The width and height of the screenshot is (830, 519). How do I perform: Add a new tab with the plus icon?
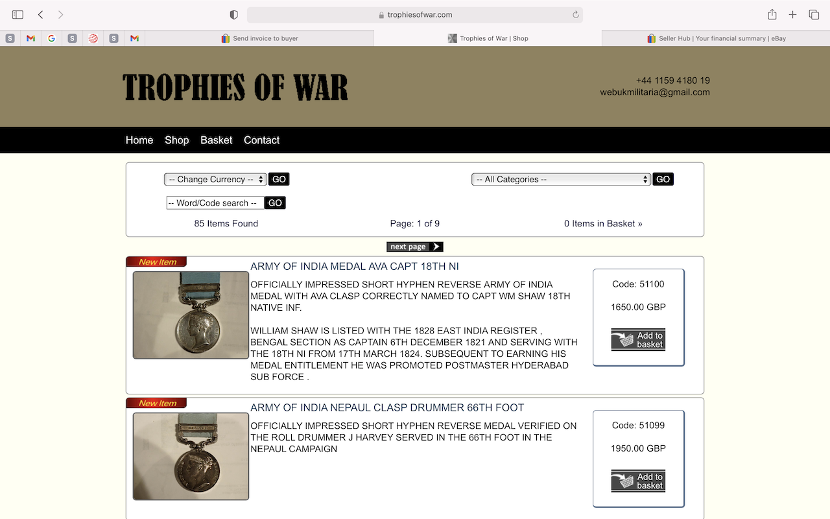[x=792, y=14]
